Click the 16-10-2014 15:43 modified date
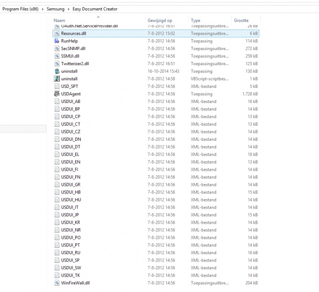The width and height of the screenshot is (319, 292). (x=163, y=71)
